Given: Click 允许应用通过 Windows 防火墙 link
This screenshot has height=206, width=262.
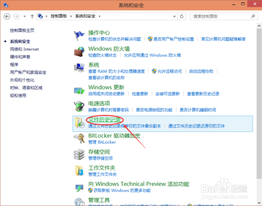Looking at the screenshot, I should [152, 55].
